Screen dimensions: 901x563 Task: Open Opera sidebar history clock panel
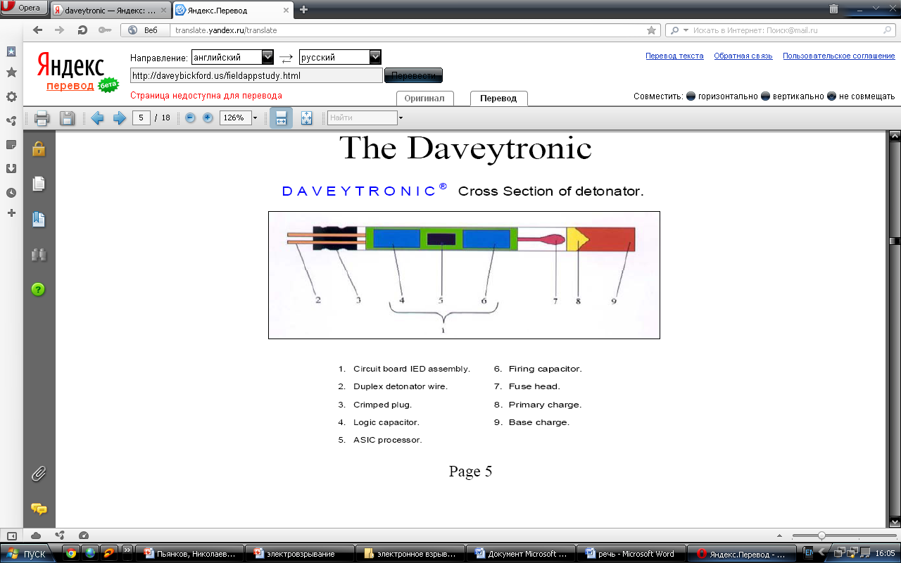point(11,192)
